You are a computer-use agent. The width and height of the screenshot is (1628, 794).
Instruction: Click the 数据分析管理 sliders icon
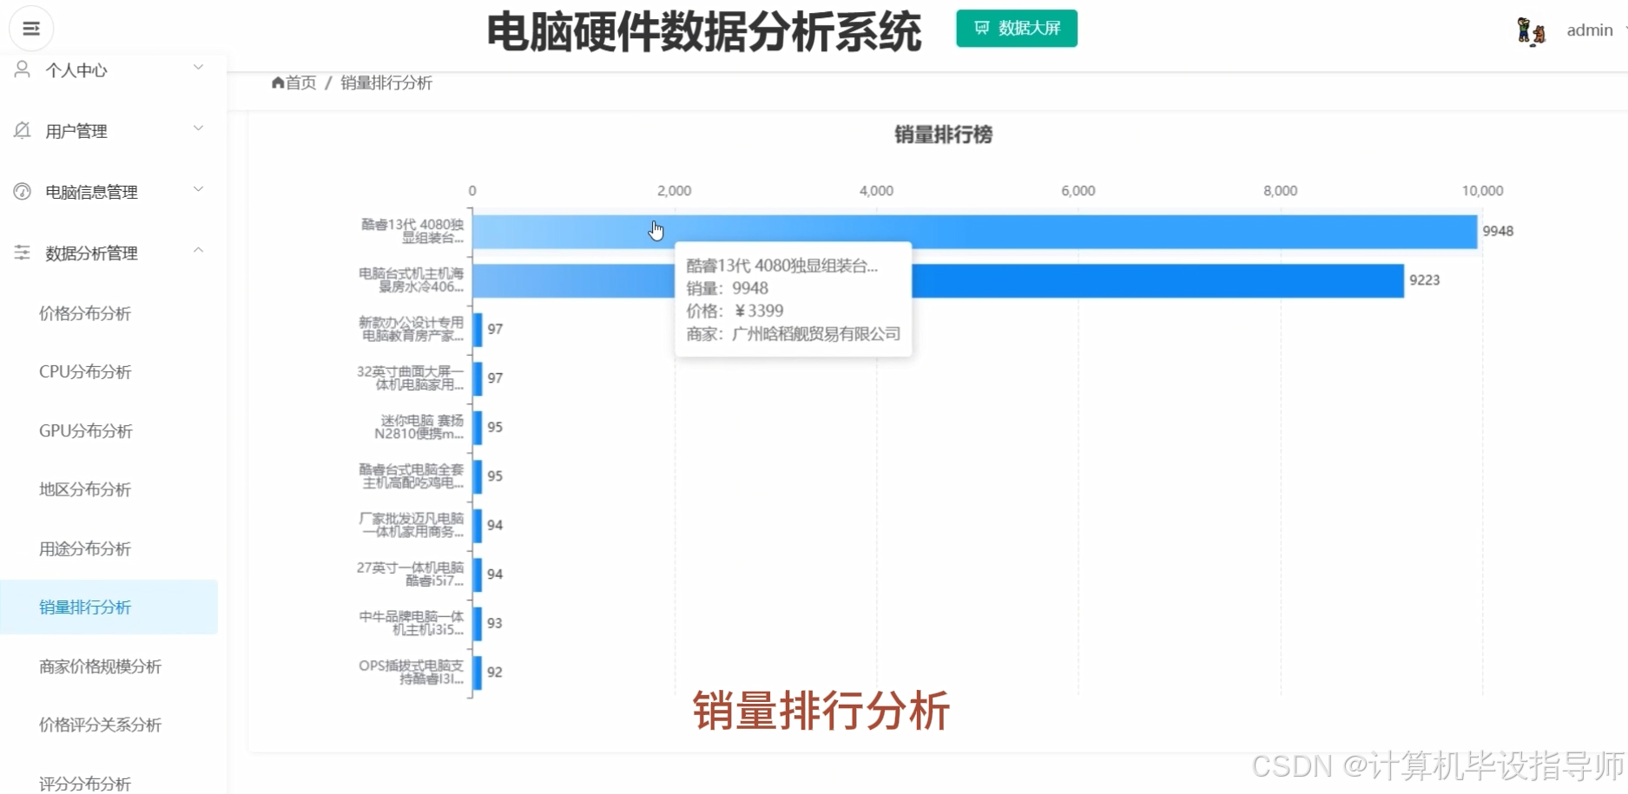21,253
